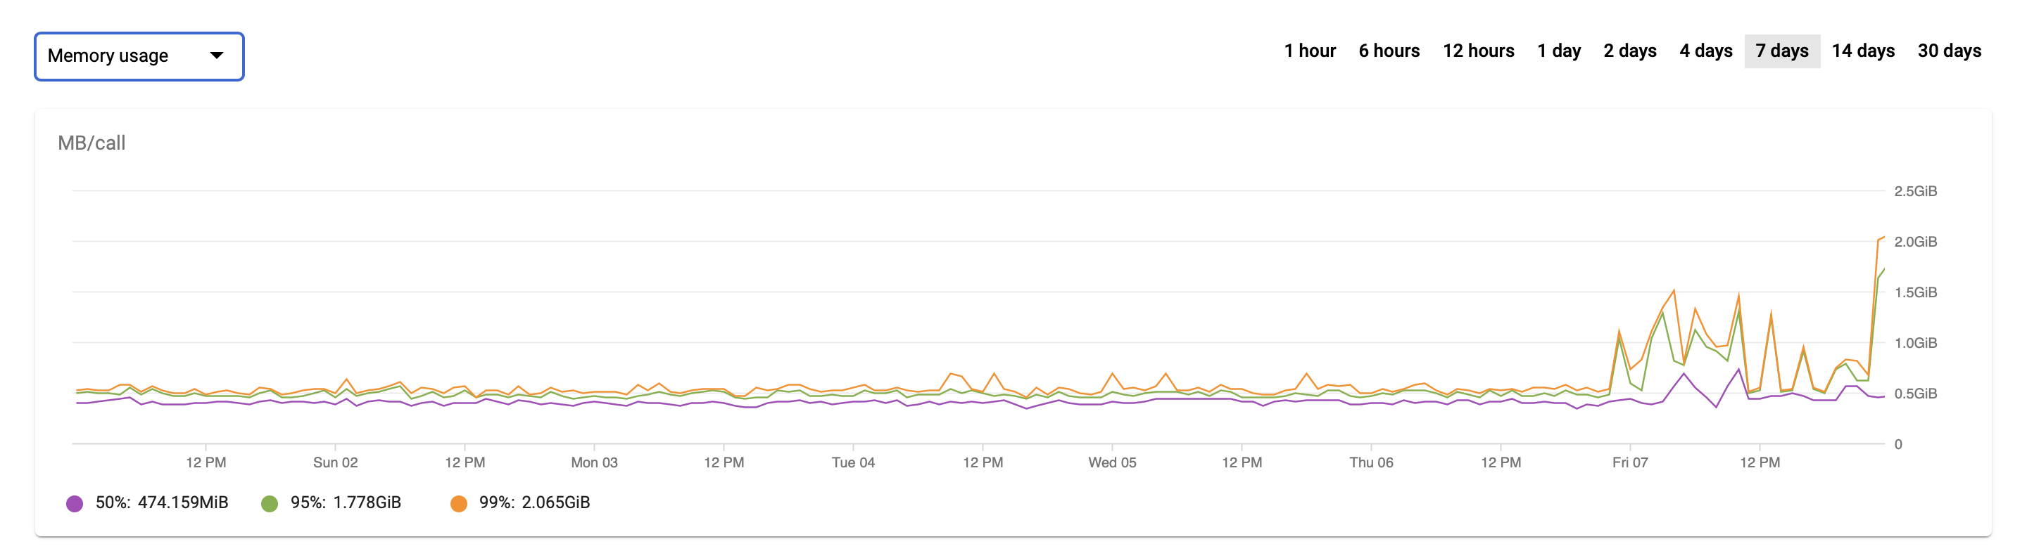Select the 30 days time range
This screenshot has width=2027, height=558.
[x=1949, y=51]
